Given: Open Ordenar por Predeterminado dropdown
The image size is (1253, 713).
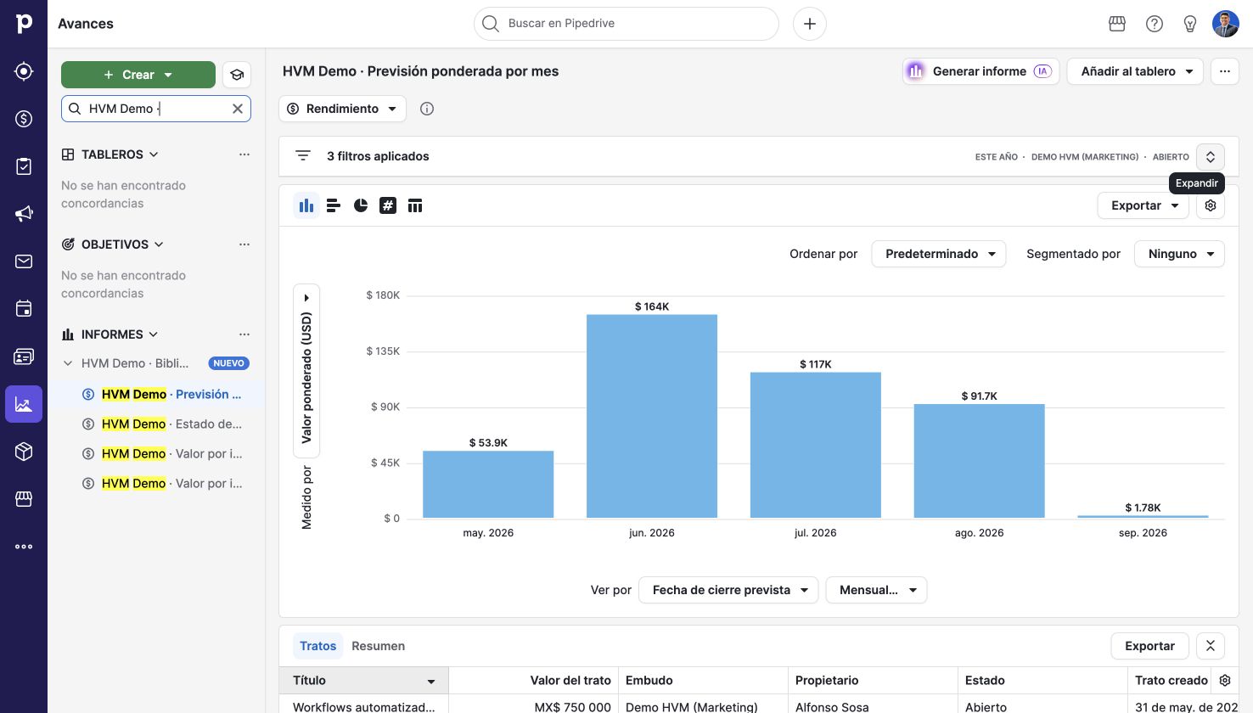Looking at the screenshot, I should click(939, 254).
